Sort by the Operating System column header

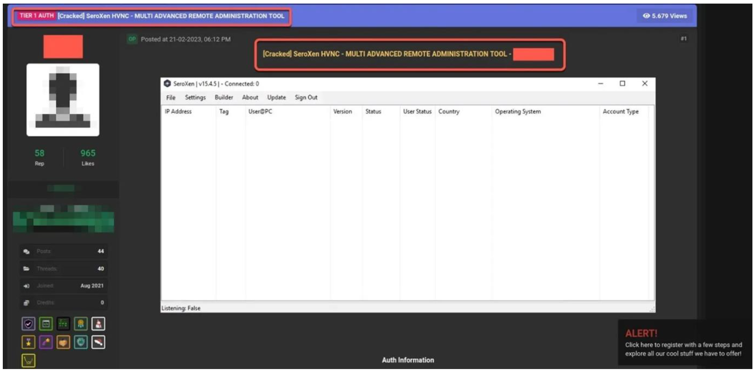(x=518, y=112)
